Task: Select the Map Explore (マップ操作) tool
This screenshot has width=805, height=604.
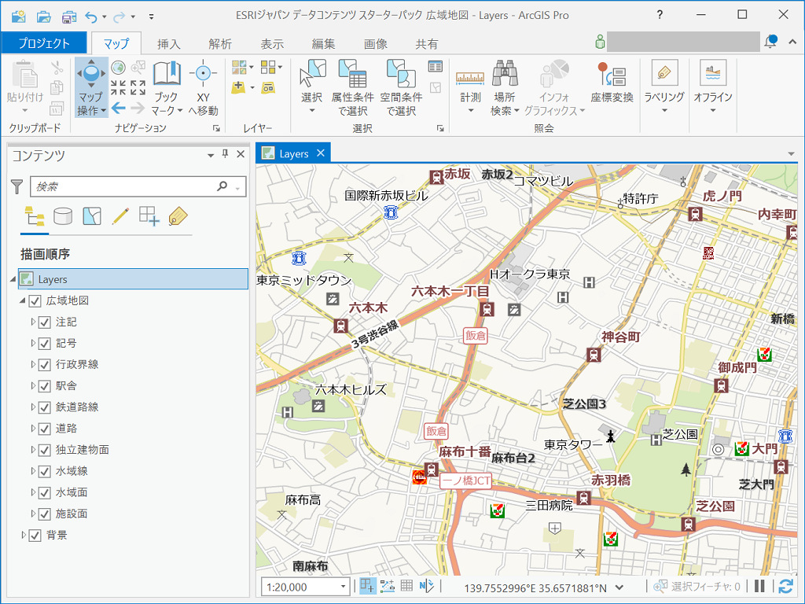Action: (x=91, y=75)
